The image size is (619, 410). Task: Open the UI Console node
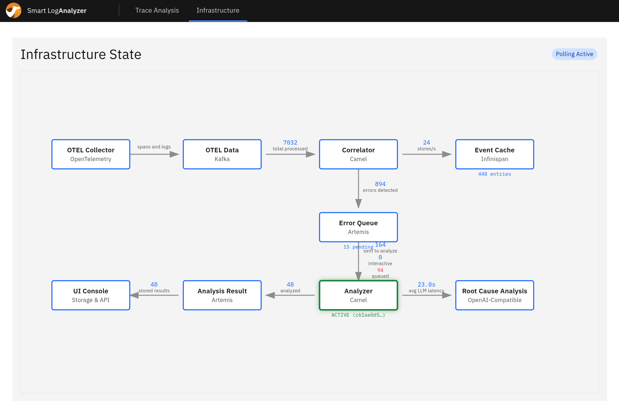point(91,295)
